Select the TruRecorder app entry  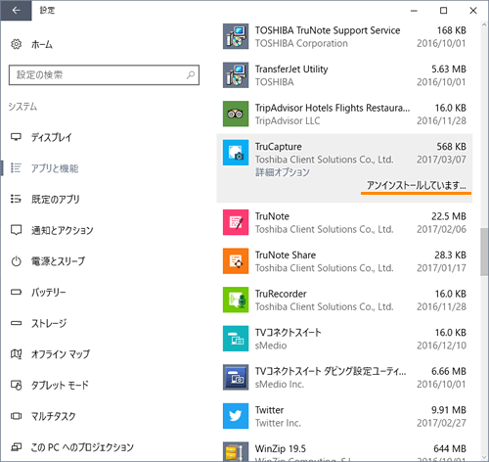coord(344,300)
